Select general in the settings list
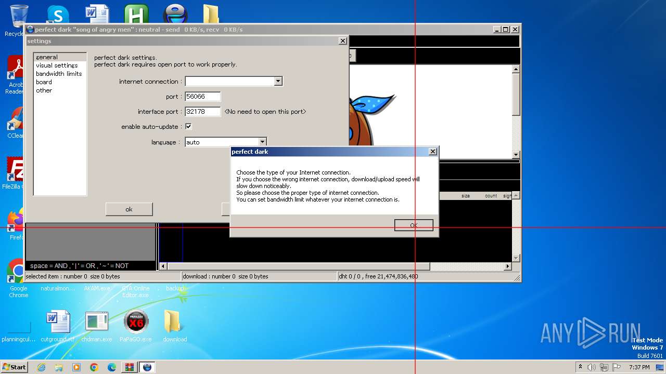Screen dimensions: 666x374 (x=60, y=57)
